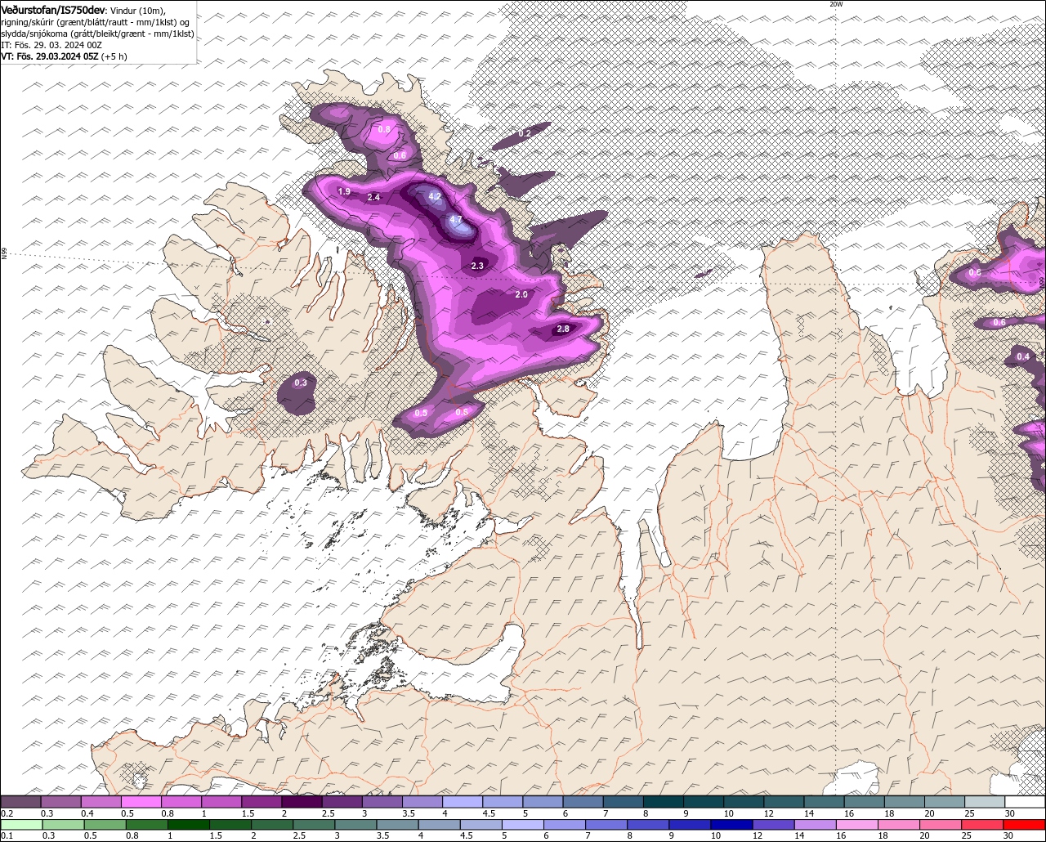1046x842 pixels.
Task: Click the navy blue 10 rain legend swatch
Action: click(x=732, y=824)
